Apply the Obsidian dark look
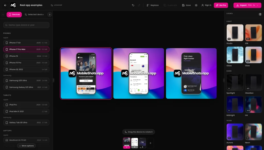The width and height of the screenshot is (264, 150). [x=254, y=82]
